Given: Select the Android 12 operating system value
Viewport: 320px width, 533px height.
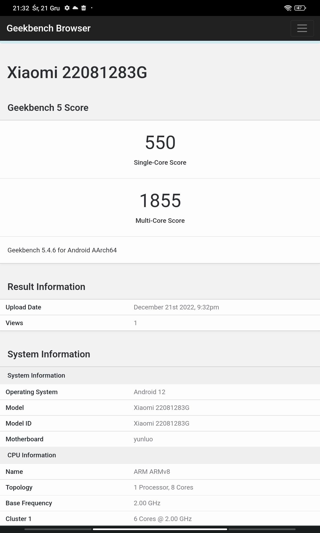Looking at the screenshot, I should click(150, 392).
